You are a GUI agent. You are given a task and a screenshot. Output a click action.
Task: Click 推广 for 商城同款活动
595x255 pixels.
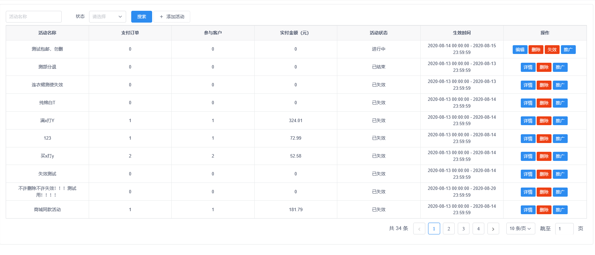tap(560, 210)
